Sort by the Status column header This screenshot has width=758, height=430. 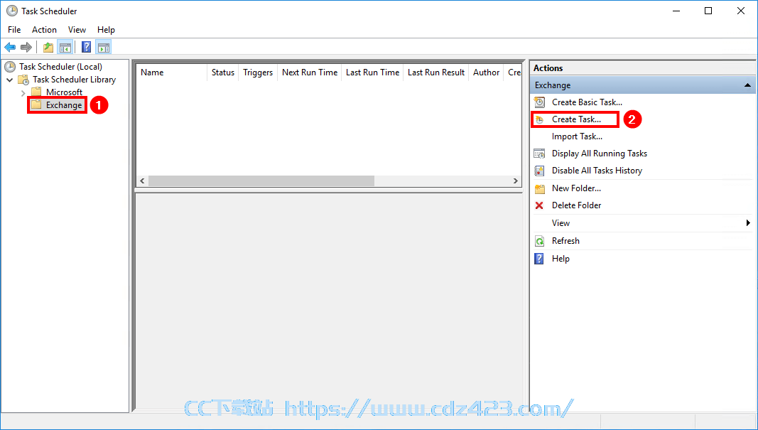[223, 72]
